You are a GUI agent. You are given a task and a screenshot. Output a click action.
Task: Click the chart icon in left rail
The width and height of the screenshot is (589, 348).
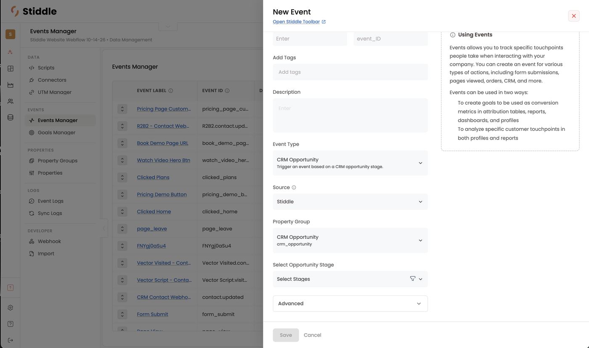coord(11,85)
